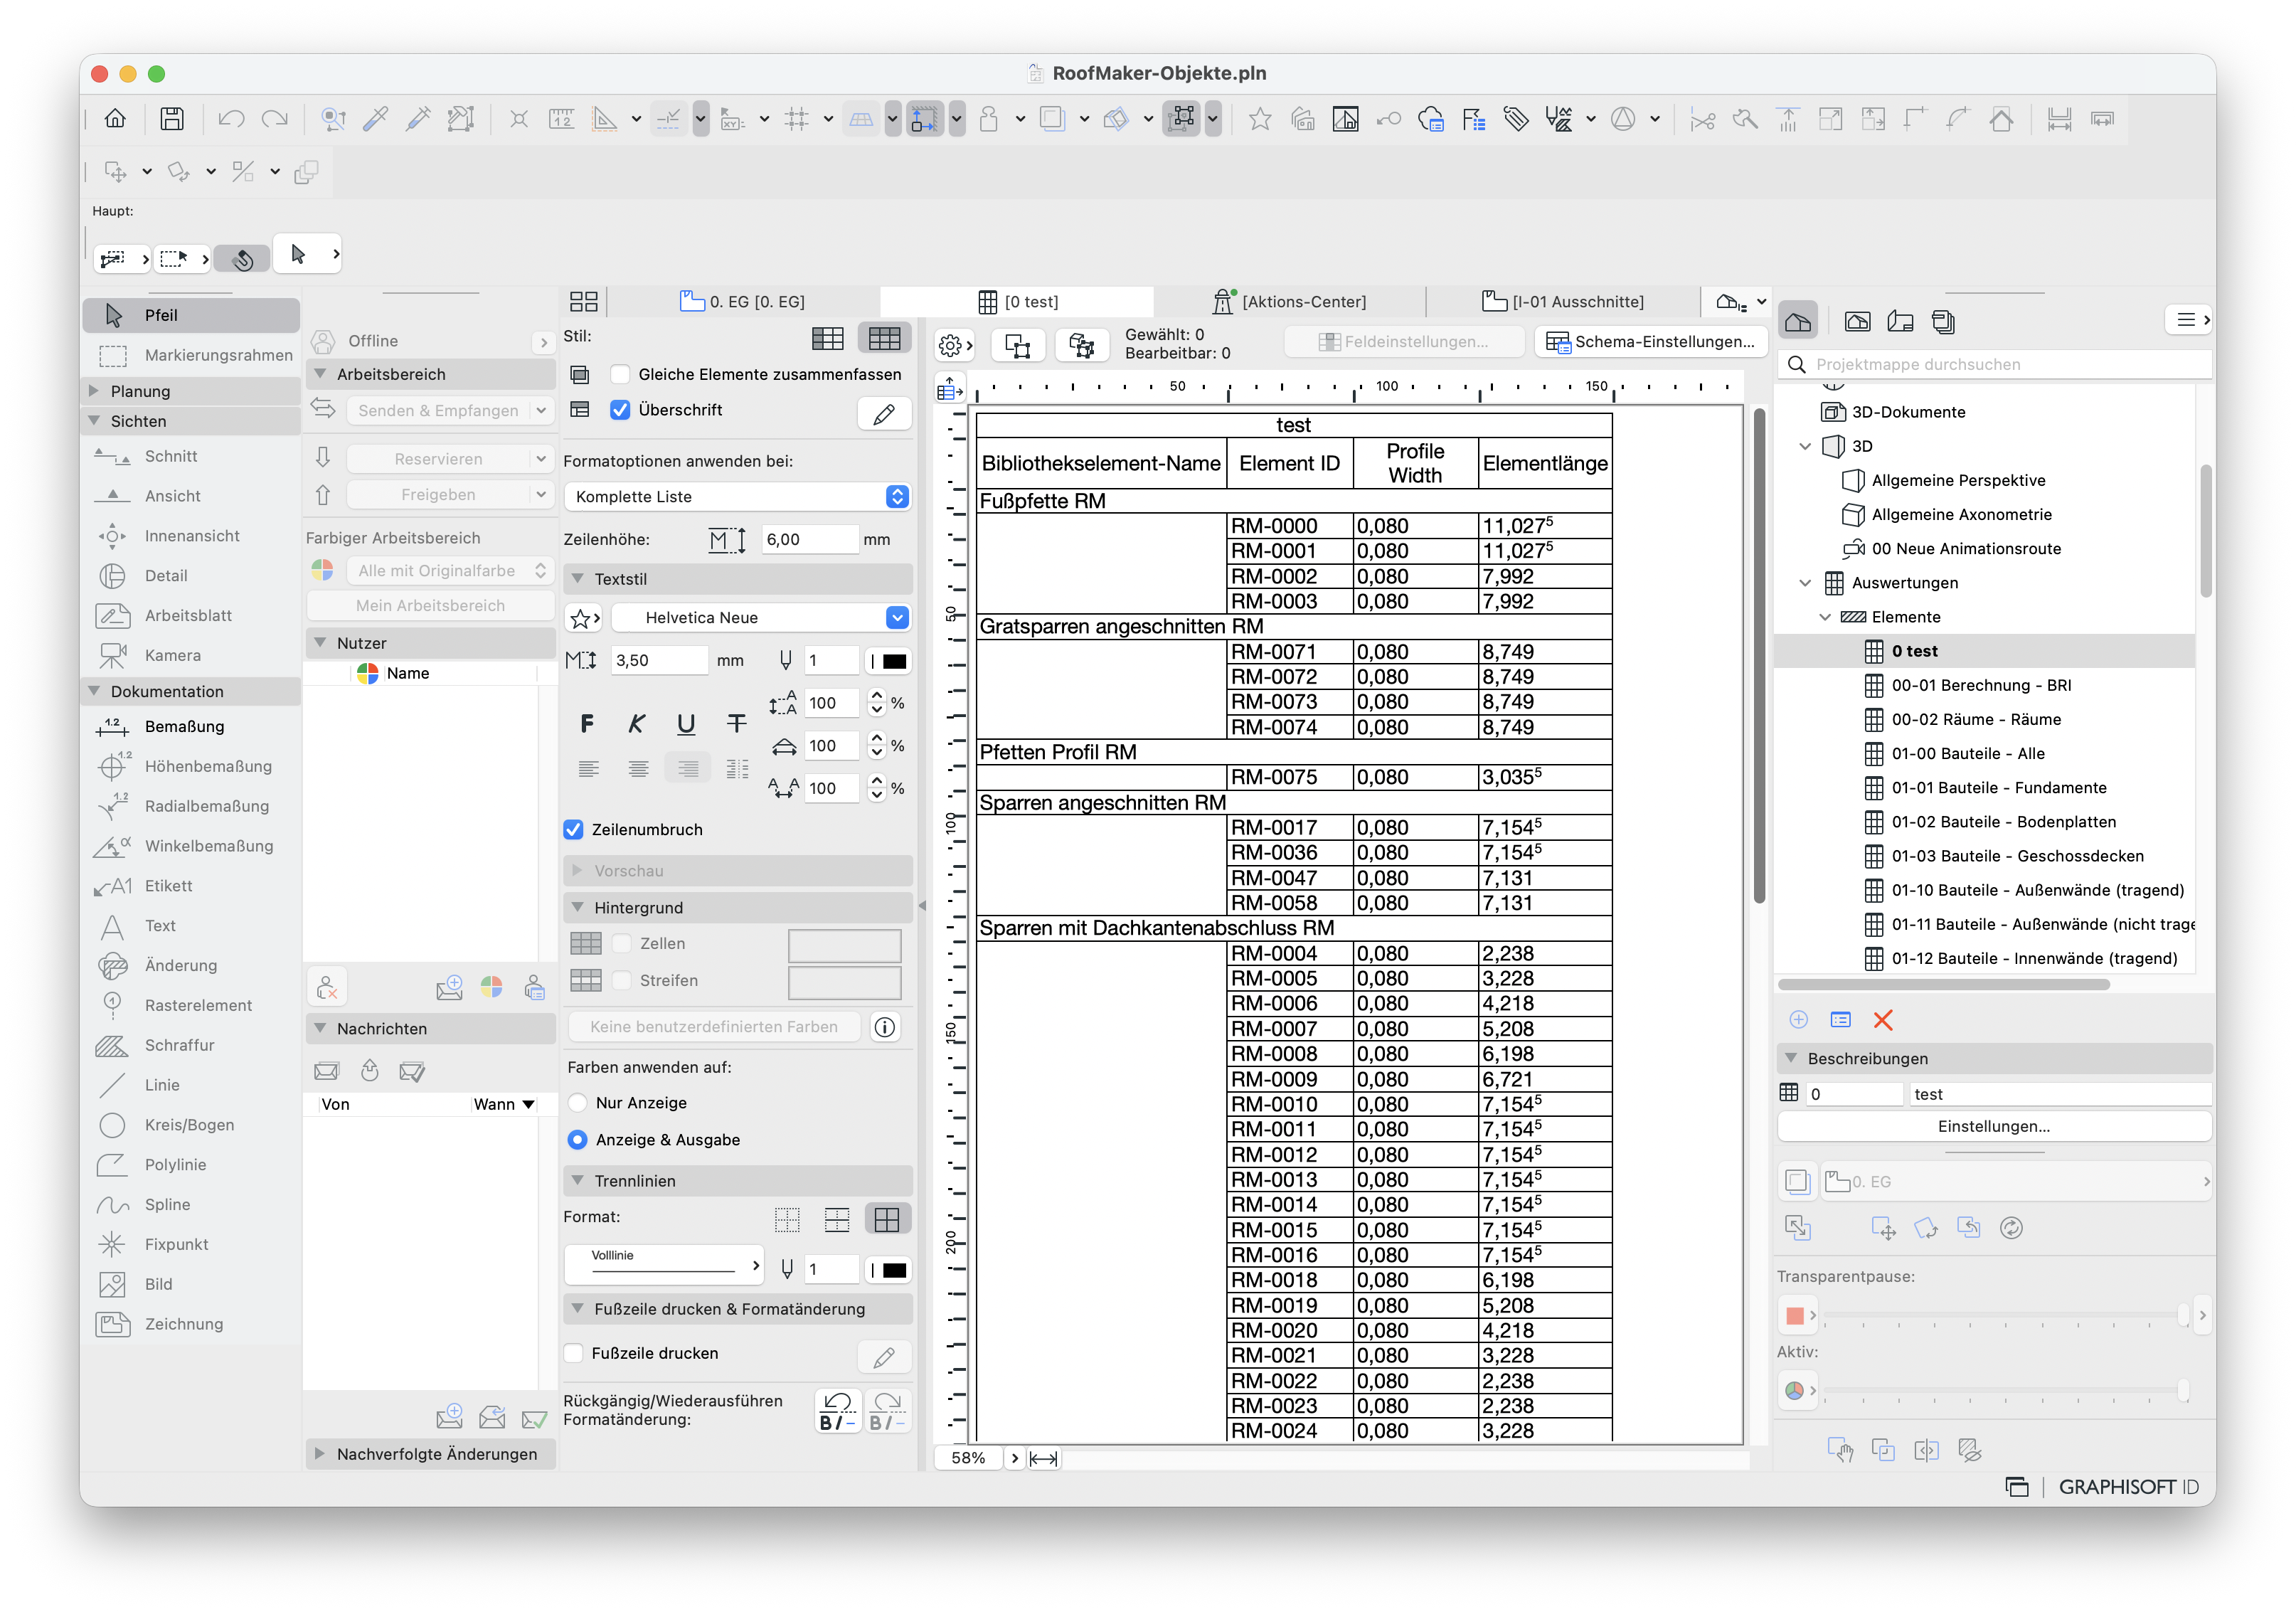Enable the Streifen background checkbox
Image resolution: width=2296 pixels, height=1612 pixels.
pos(622,980)
